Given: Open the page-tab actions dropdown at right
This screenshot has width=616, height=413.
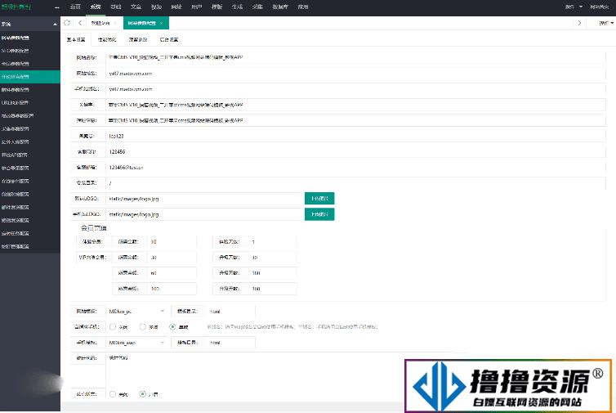Looking at the screenshot, I should click(x=606, y=23).
